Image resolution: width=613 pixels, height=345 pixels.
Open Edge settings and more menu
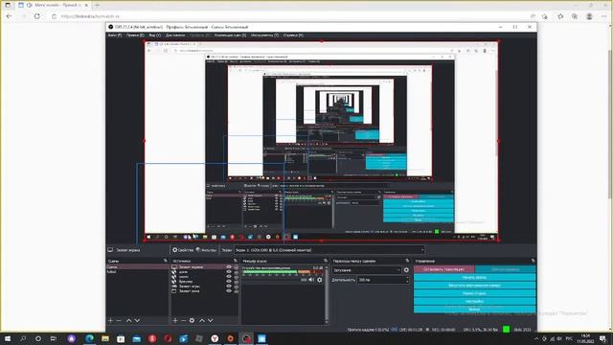pyautogui.click(x=604, y=16)
